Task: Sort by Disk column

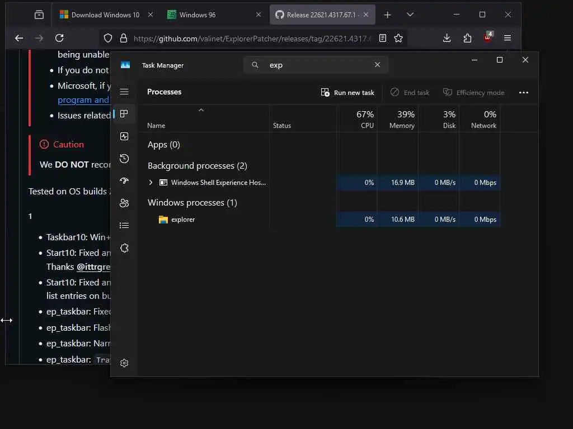Action: click(x=439, y=120)
